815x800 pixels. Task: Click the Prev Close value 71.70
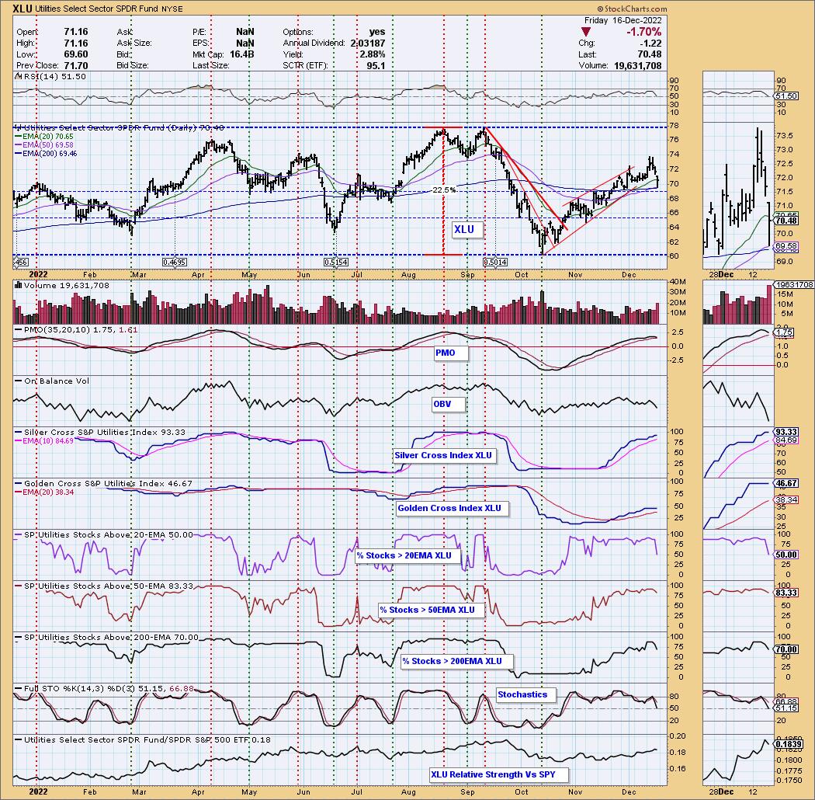tap(75, 65)
